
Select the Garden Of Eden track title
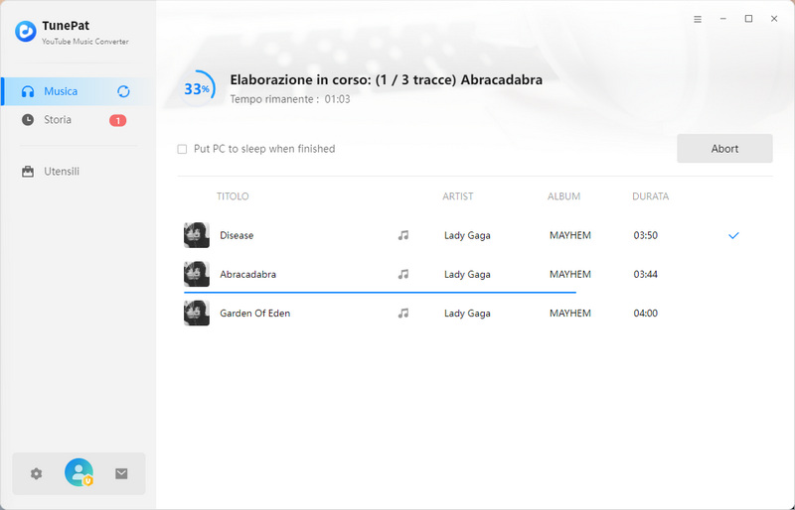pyautogui.click(x=255, y=314)
